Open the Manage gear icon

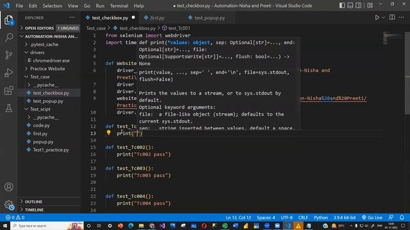(8, 204)
